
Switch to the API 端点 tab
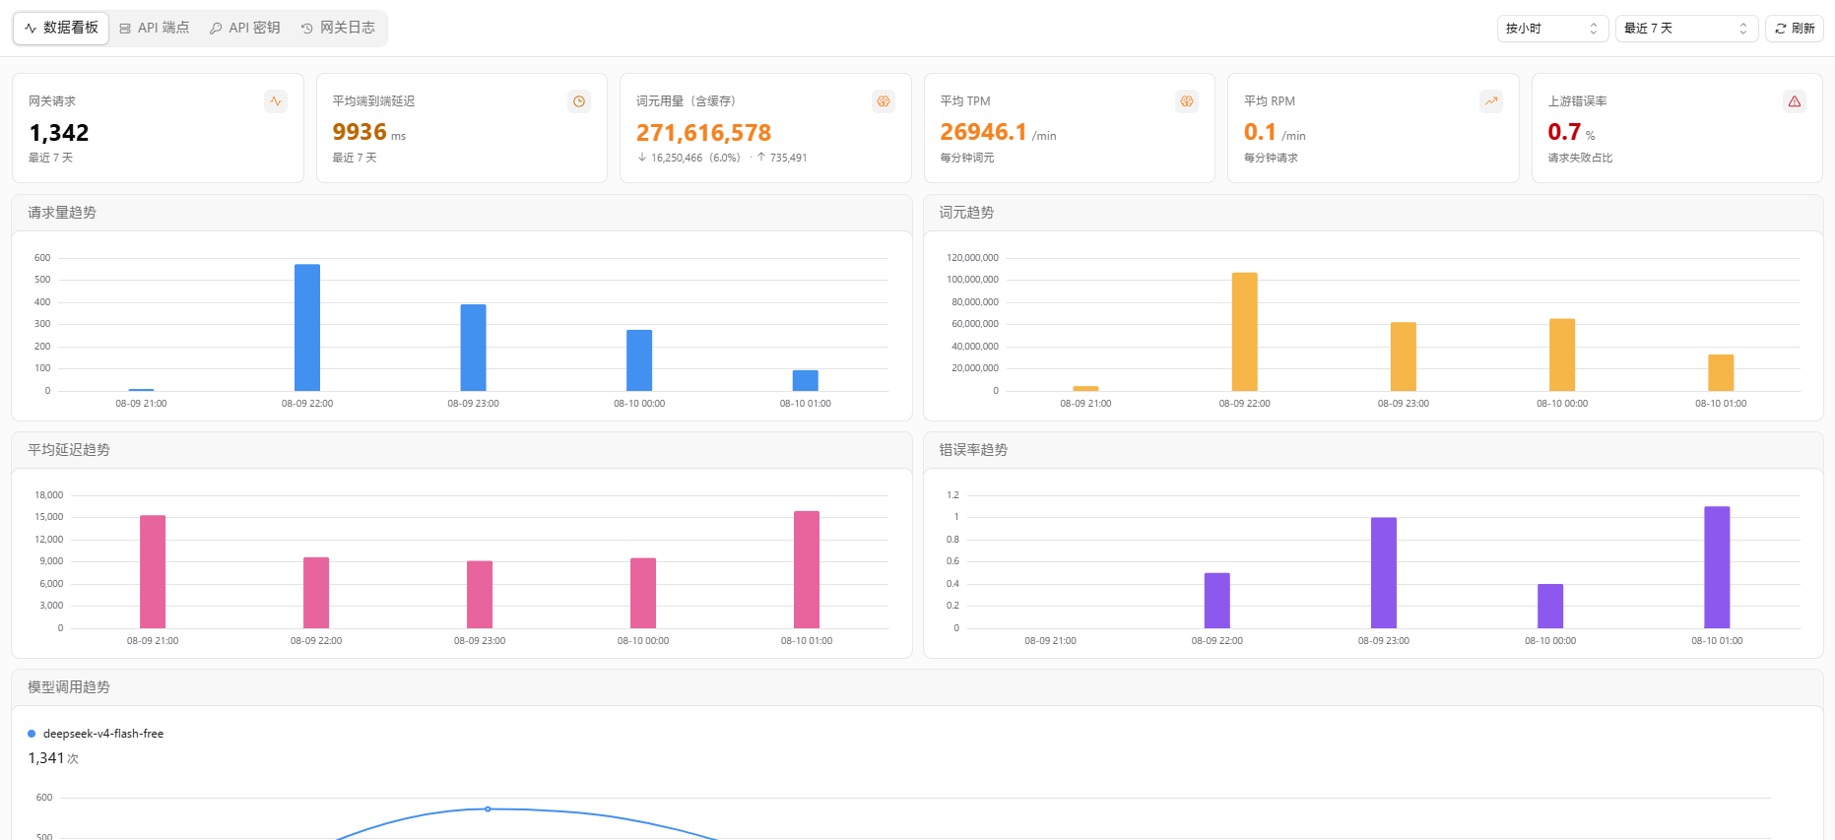click(155, 28)
